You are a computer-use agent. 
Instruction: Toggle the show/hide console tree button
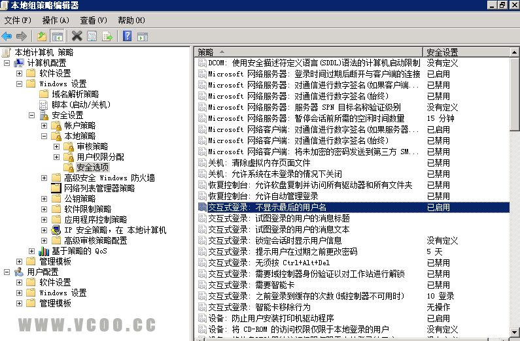(58, 36)
